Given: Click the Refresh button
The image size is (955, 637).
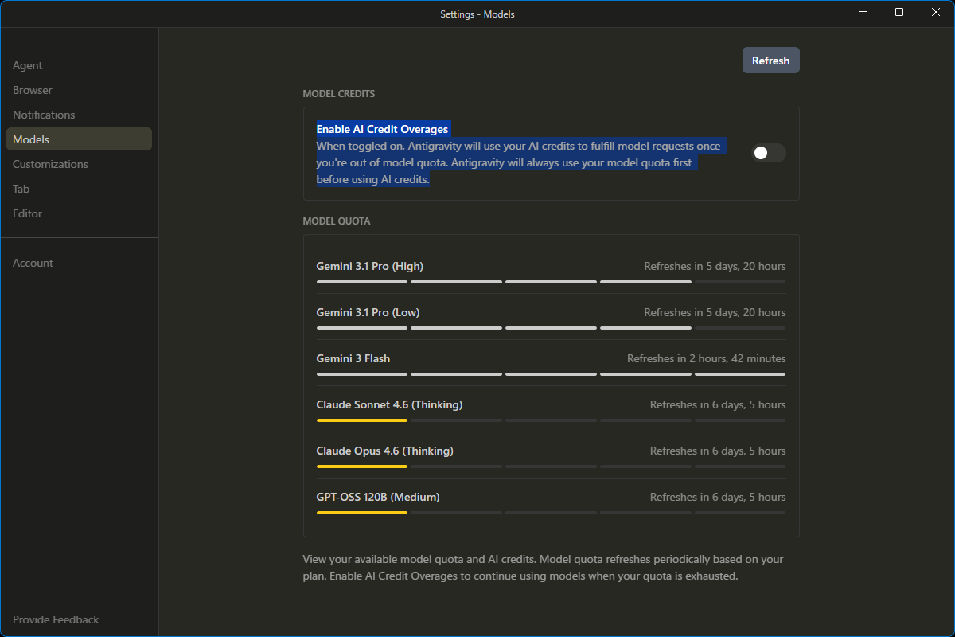Looking at the screenshot, I should tap(770, 60).
